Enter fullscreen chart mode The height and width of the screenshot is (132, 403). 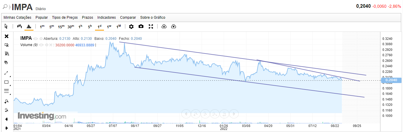(x=151, y=26)
